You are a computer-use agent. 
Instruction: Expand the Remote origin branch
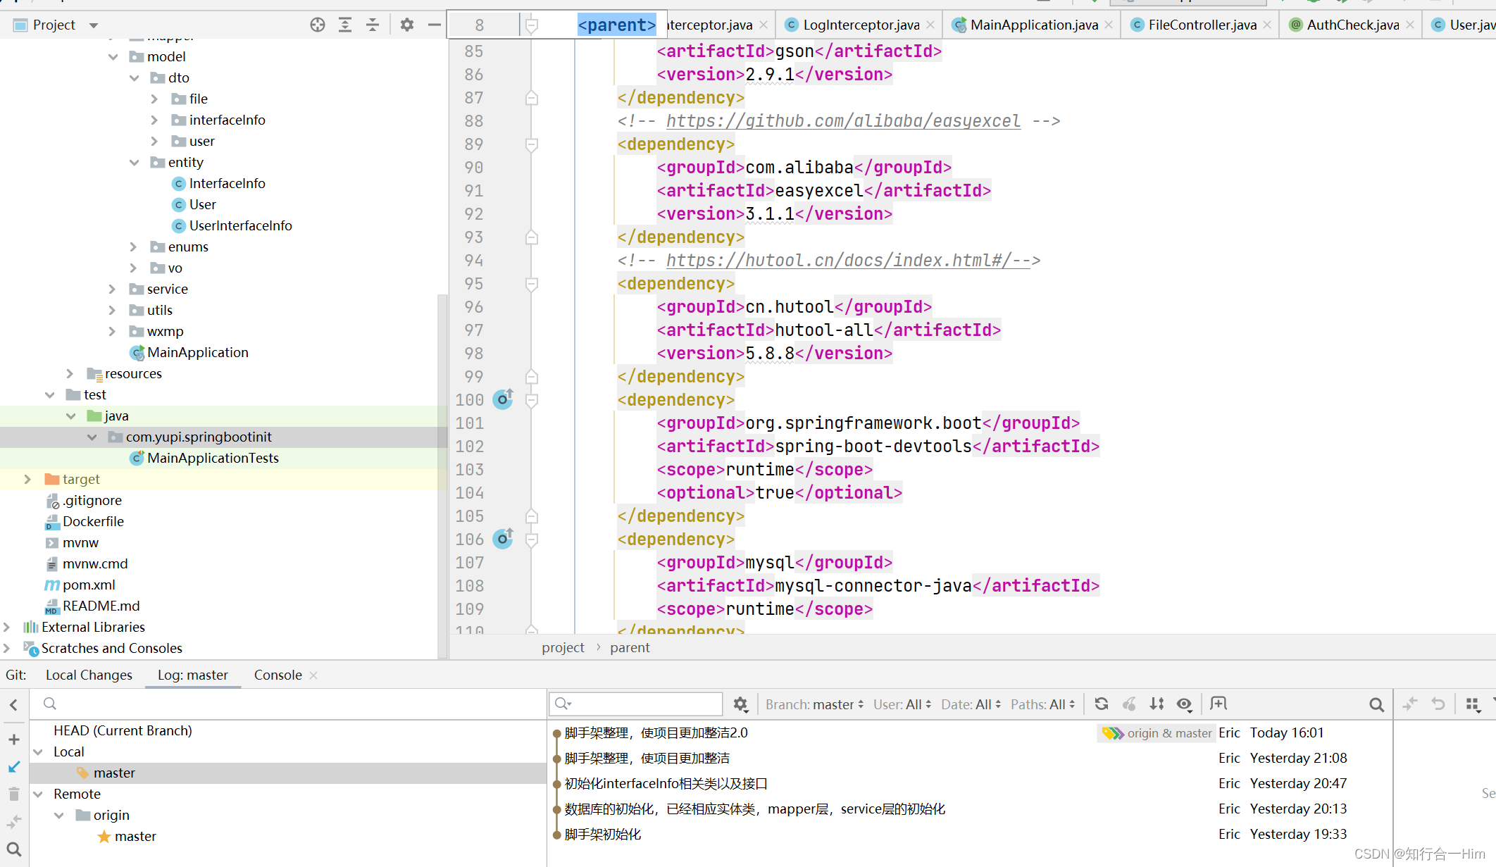click(58, 814)
